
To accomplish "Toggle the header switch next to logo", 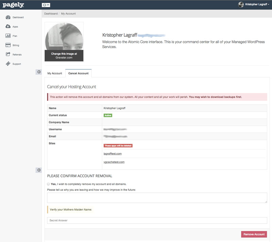I will click(x=46, y=5).
